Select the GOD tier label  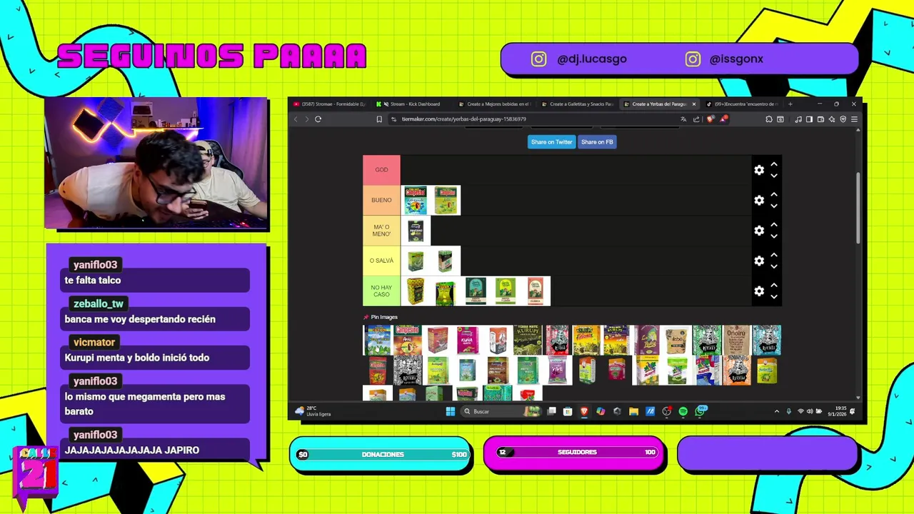381,170
